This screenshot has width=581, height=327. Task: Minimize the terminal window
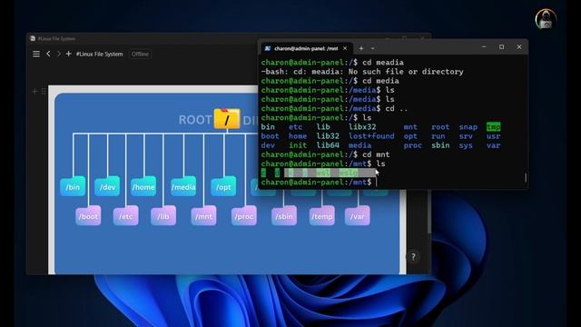coord(484,47)
